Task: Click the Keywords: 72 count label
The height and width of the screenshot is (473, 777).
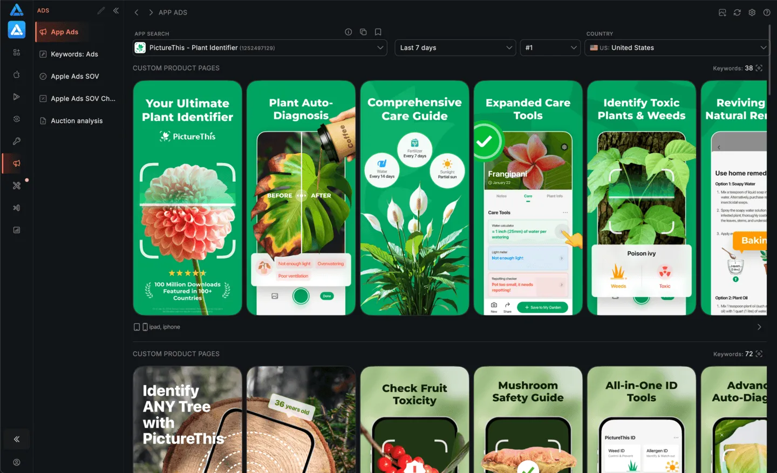Action: click(733, 354)
